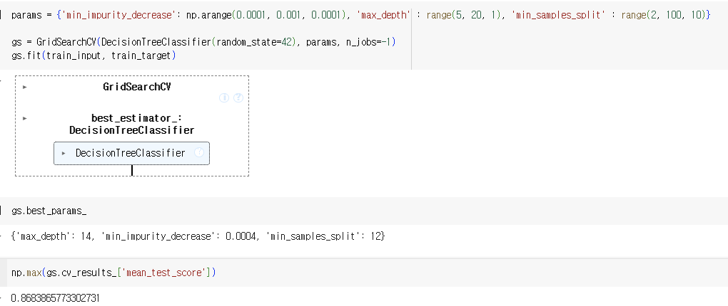
Task: Expand the arrow inside the DecisionTreeClassifier box
Action: [x=64, y=153]
